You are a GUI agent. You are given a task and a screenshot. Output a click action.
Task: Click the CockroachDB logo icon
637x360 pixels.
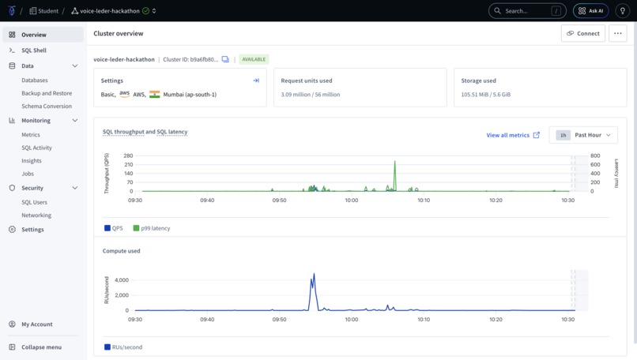point(12,11)
